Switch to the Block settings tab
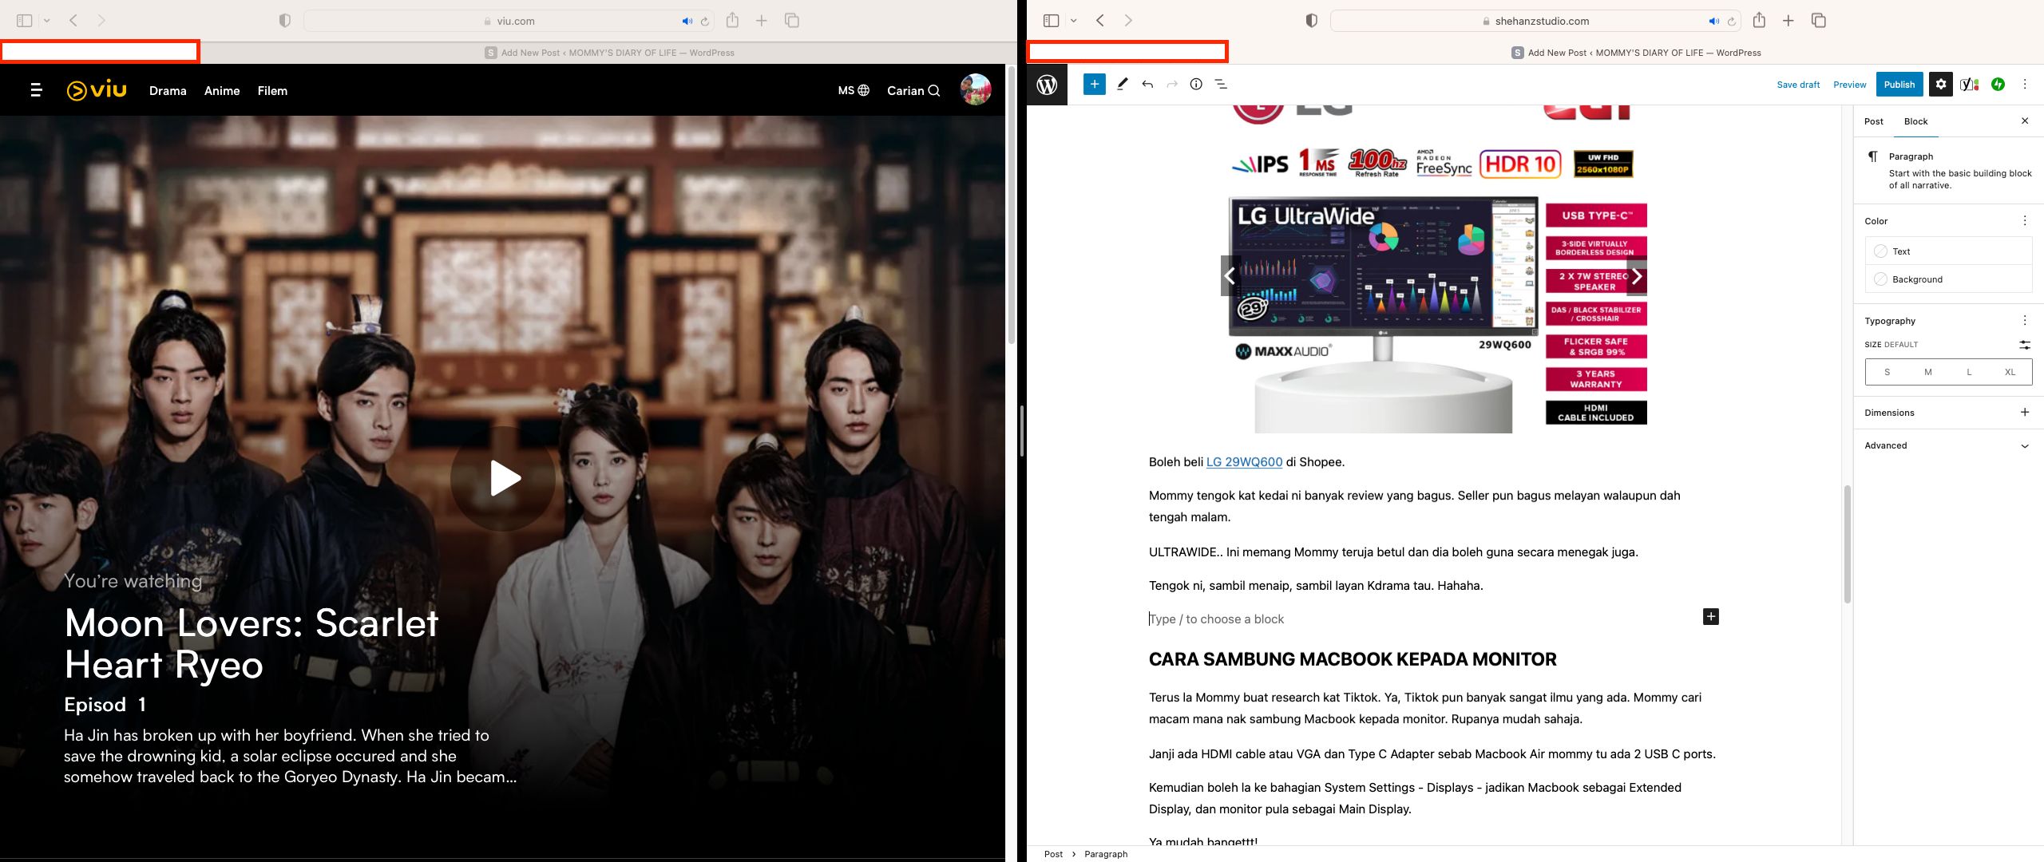 pos(1915,121)
